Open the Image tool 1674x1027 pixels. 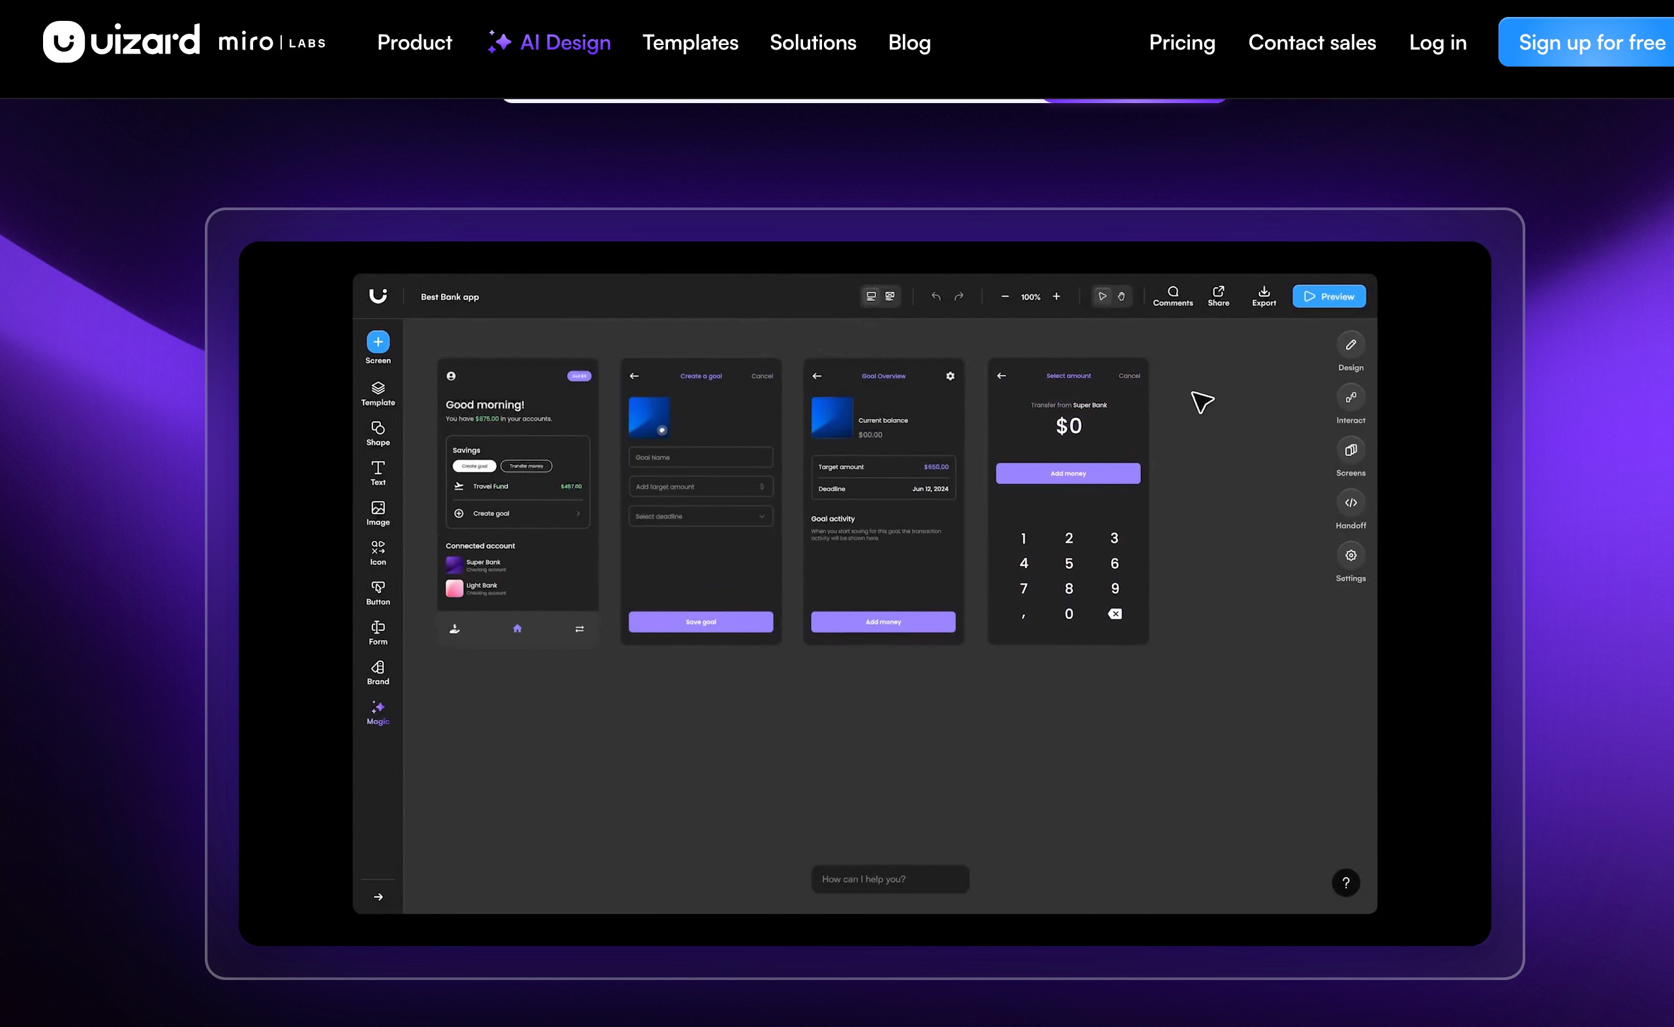(x=378, y=513)
